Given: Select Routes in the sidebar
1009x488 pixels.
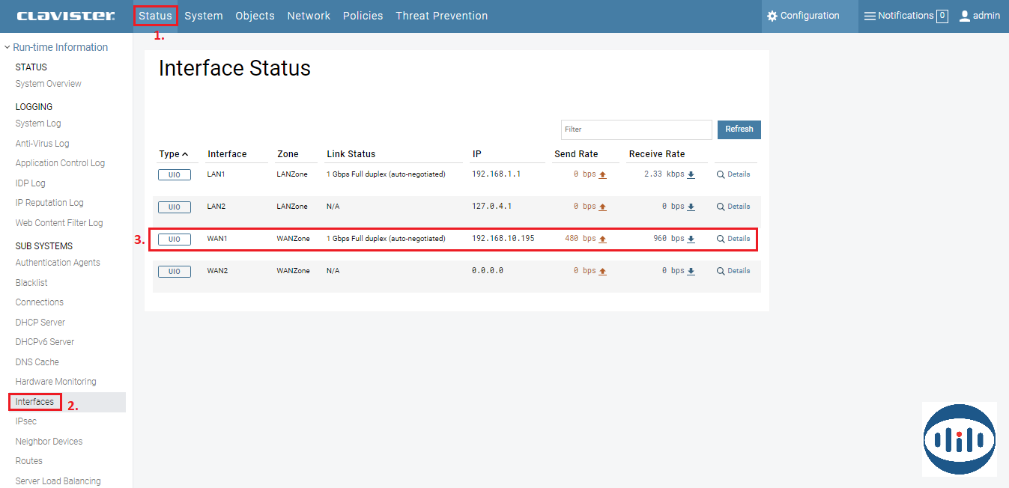Looking at the screenshot, I should [29, 461].
